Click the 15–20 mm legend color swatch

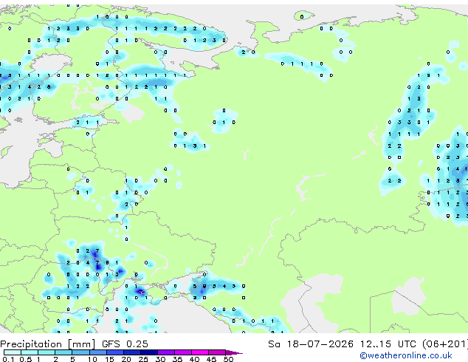click(114, 352)
